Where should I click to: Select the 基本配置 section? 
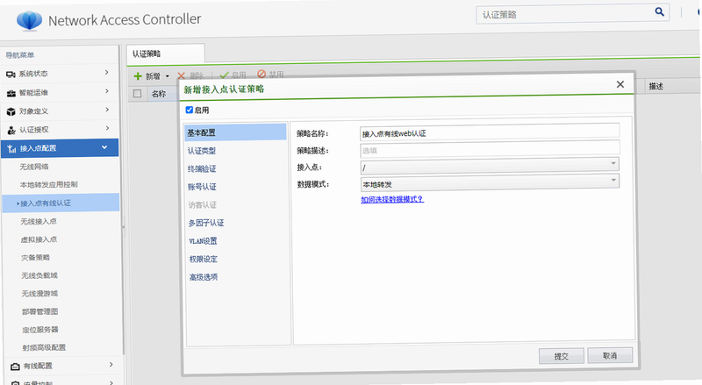tap(235, 132)
